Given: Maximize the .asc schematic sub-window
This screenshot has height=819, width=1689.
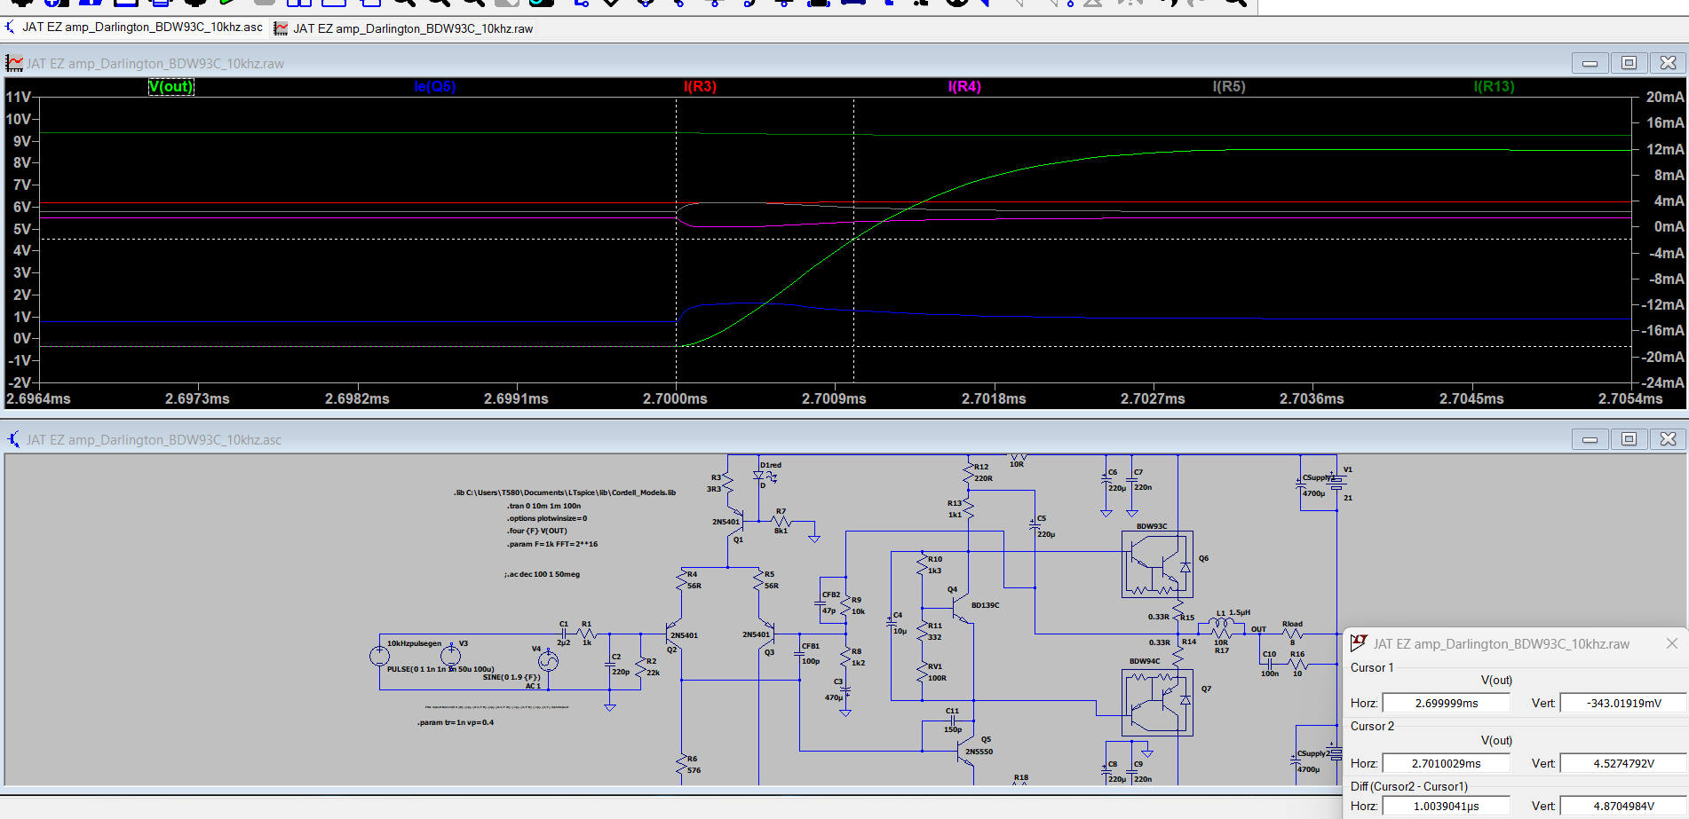Looking at the screenshot, I should coord(1629,439).
